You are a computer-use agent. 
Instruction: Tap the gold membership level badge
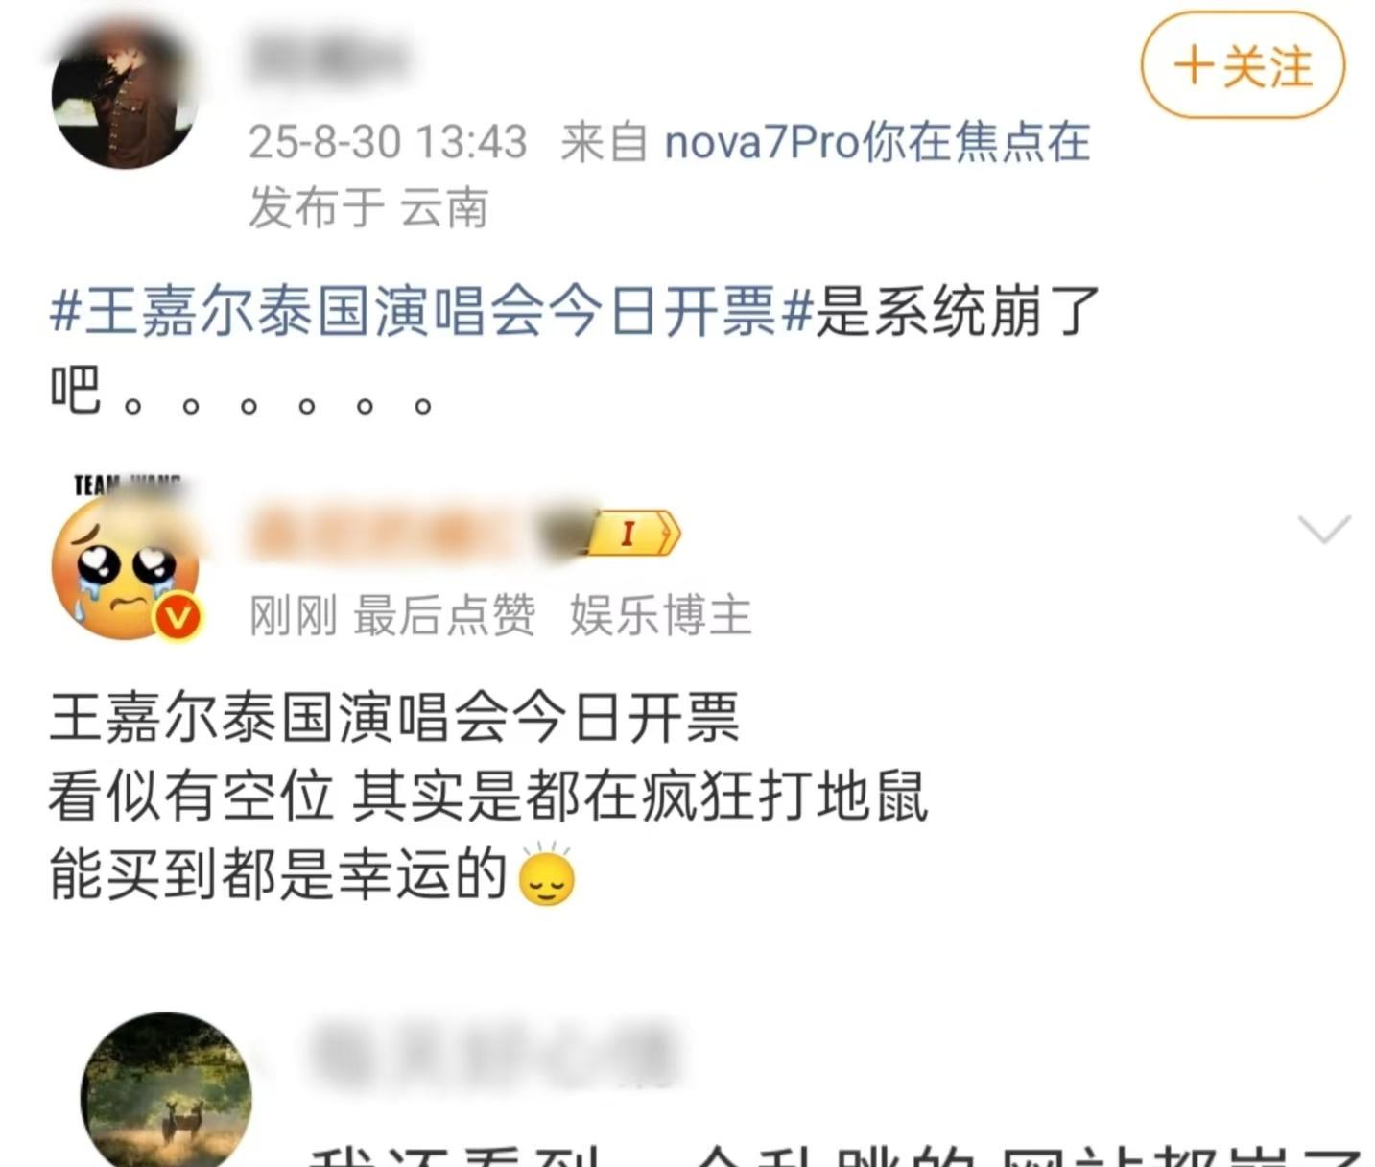point(634,534)
